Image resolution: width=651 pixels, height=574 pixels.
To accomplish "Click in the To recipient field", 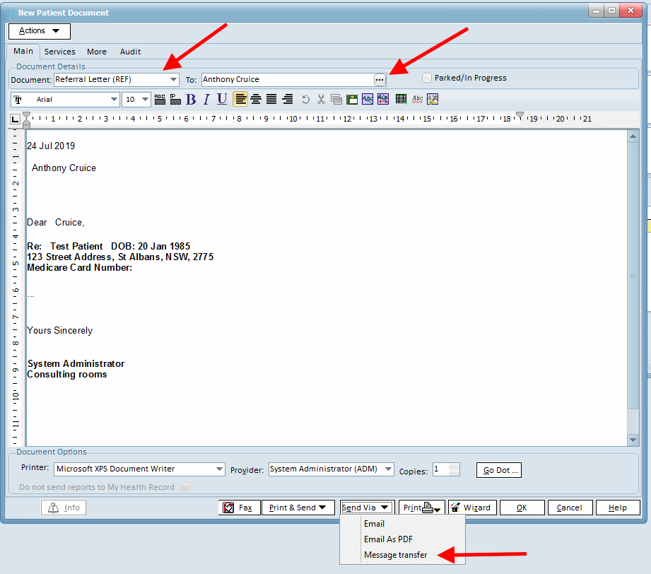I will [288, 79].
